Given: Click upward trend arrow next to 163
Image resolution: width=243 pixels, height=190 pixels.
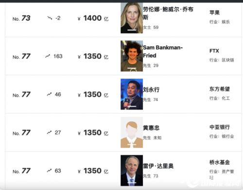Looking at the screenshot, I should tap(48, 56).
